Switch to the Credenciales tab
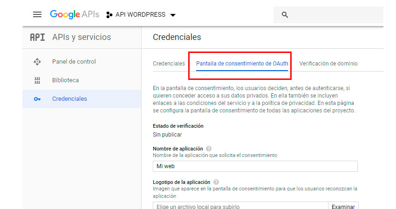Screen dimensions: 396x209 click(x=169, y=64)
